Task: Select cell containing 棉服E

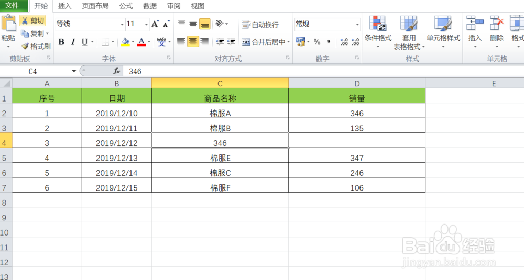Action: click(x=220, y=155)
